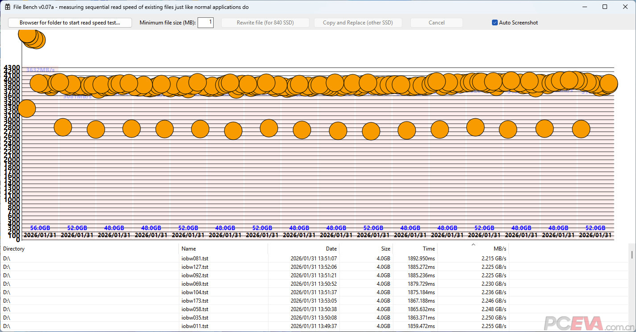Toggle the Auto Screenshot checkbox

(x=495, y=23)
